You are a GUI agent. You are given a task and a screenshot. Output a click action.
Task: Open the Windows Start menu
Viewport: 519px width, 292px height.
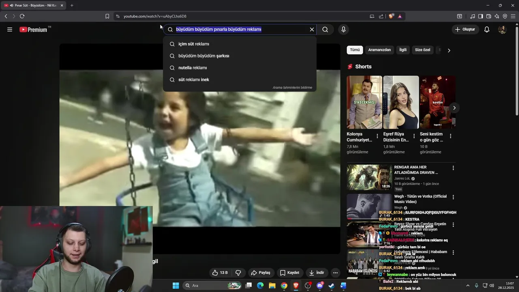(176, 286)
